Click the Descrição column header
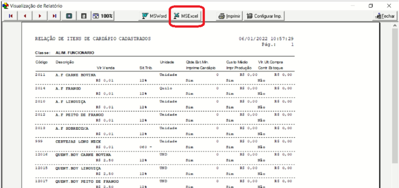The height and width of the screenshot is (188, 399). tap(65, 62)
